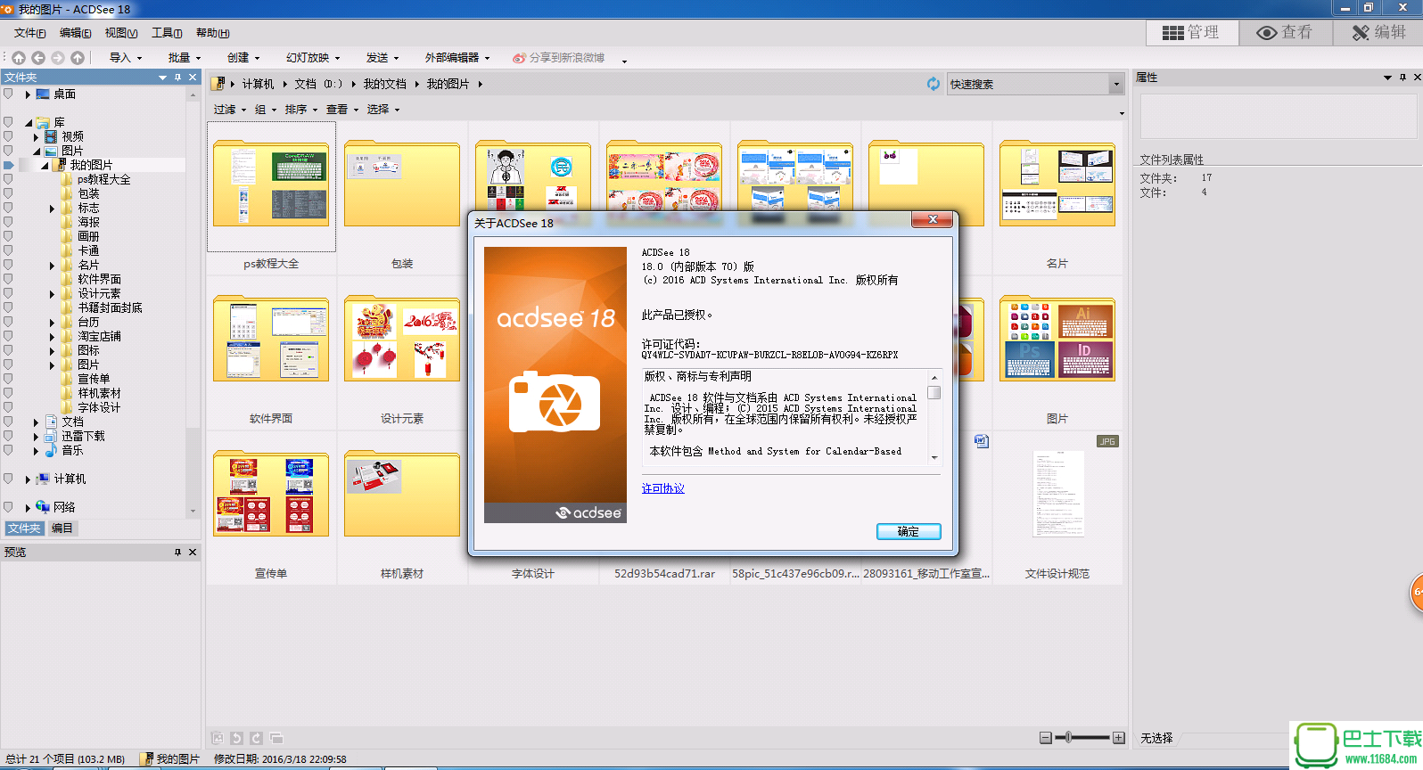Go up one folder level
The width and height of the screenshot is (1423, 770).
pos(78,58)
